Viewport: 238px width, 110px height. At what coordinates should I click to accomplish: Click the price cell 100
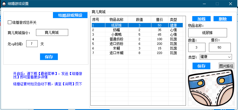pos(160,39)
